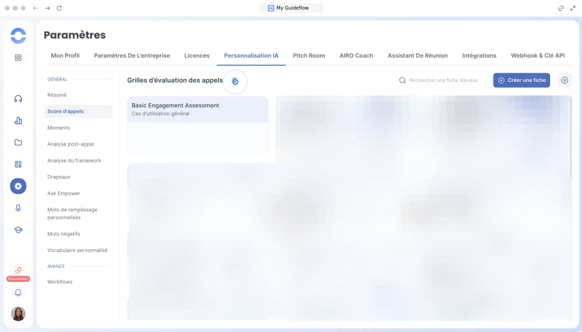This screenshot has height=332, width=582.
Task: Select Moments in the settings sidebar
Action: tap(58, 128)
